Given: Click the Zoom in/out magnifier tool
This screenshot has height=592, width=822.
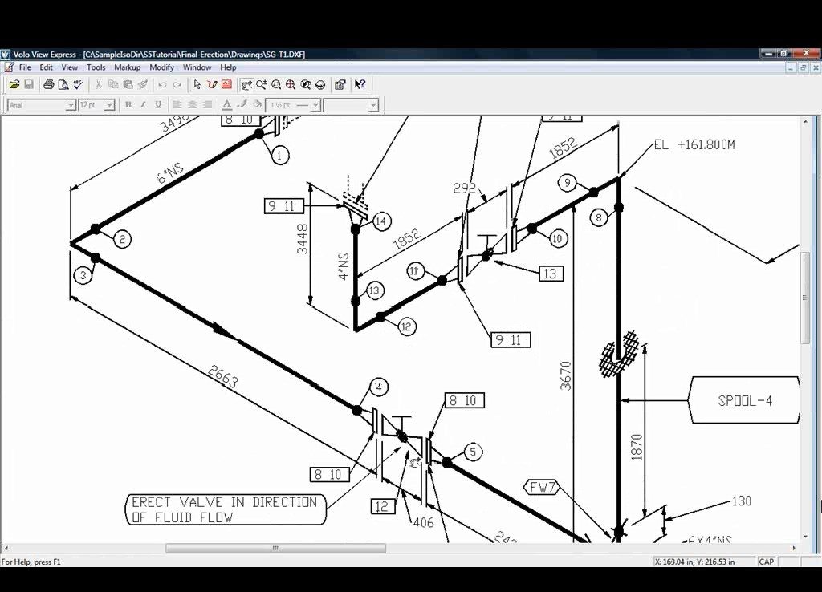Looking at the screenshot, I should pos(261,84).
